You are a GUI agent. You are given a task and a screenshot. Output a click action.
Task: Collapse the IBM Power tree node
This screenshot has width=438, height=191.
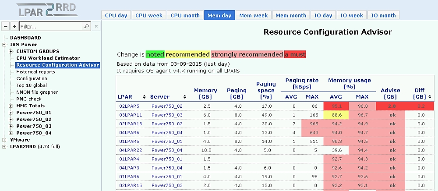click(4, 45)
